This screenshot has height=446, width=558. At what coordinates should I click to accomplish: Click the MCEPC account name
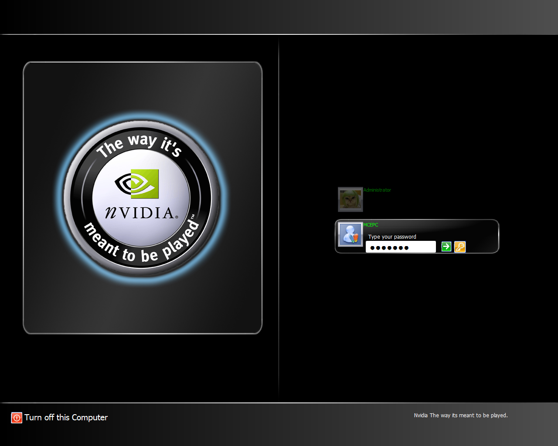371,225
